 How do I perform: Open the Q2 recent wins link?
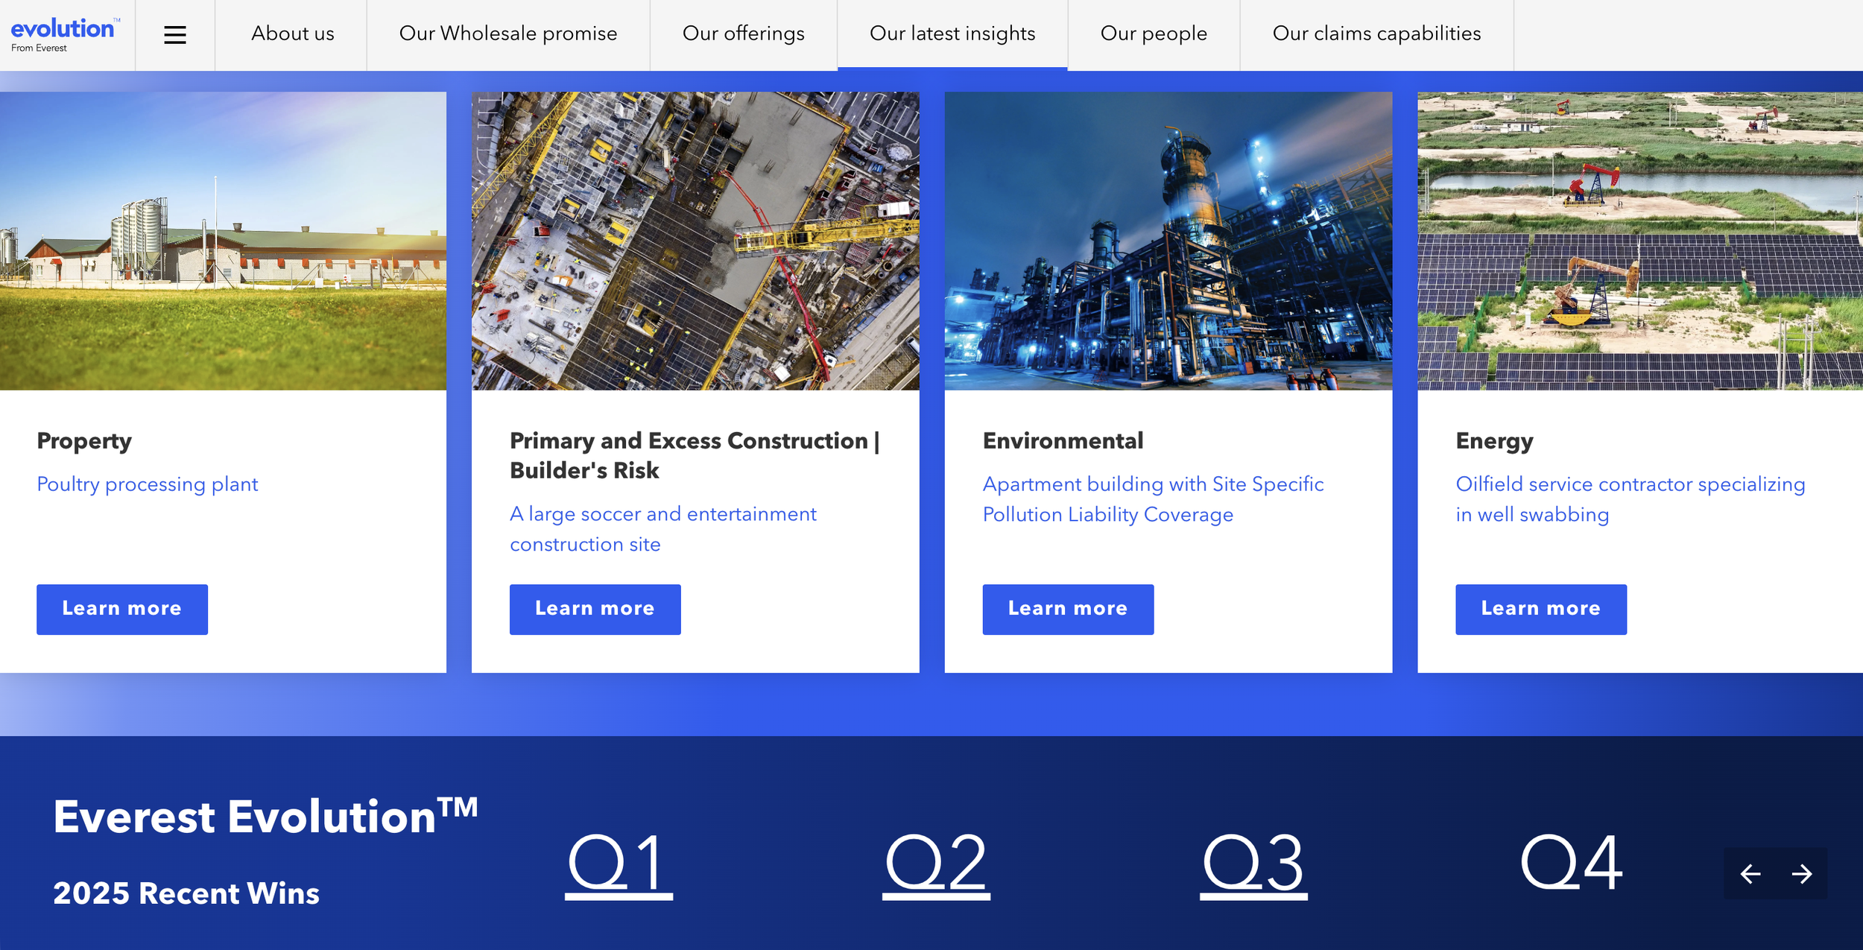[x=936, y=863]
